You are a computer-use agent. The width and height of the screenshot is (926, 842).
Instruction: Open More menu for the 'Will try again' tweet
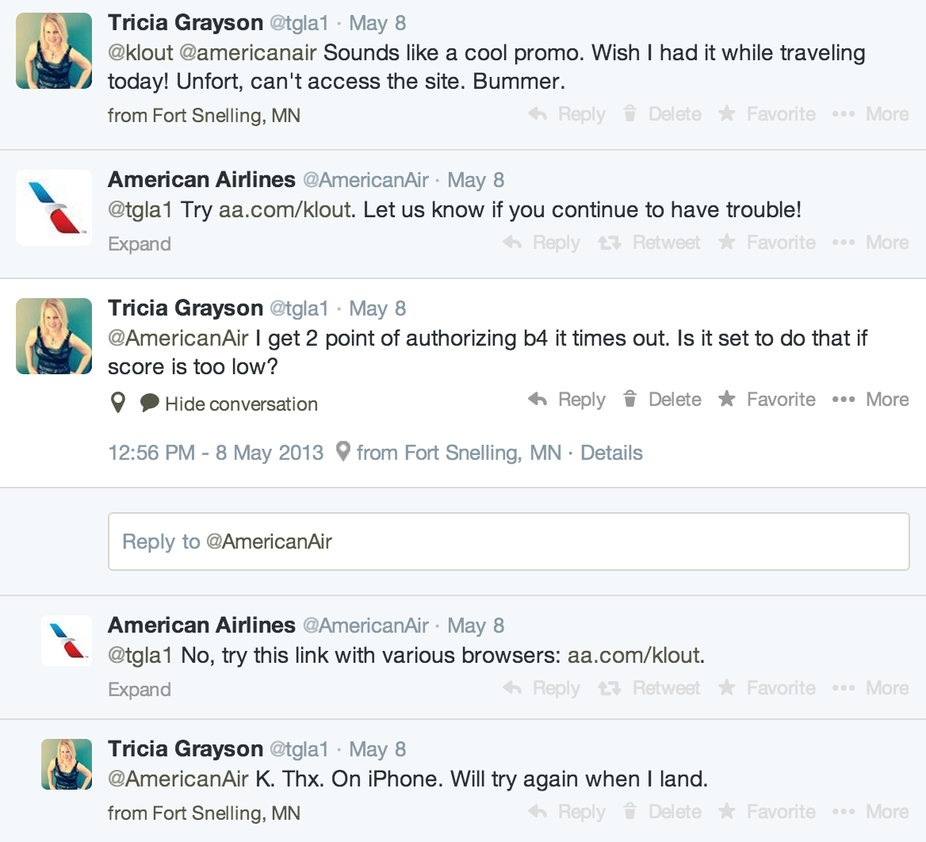pyautogui.click(x=871, y=812)
